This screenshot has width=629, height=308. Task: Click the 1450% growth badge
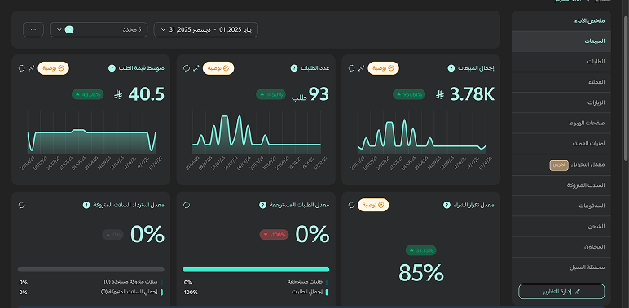[271, 95]
